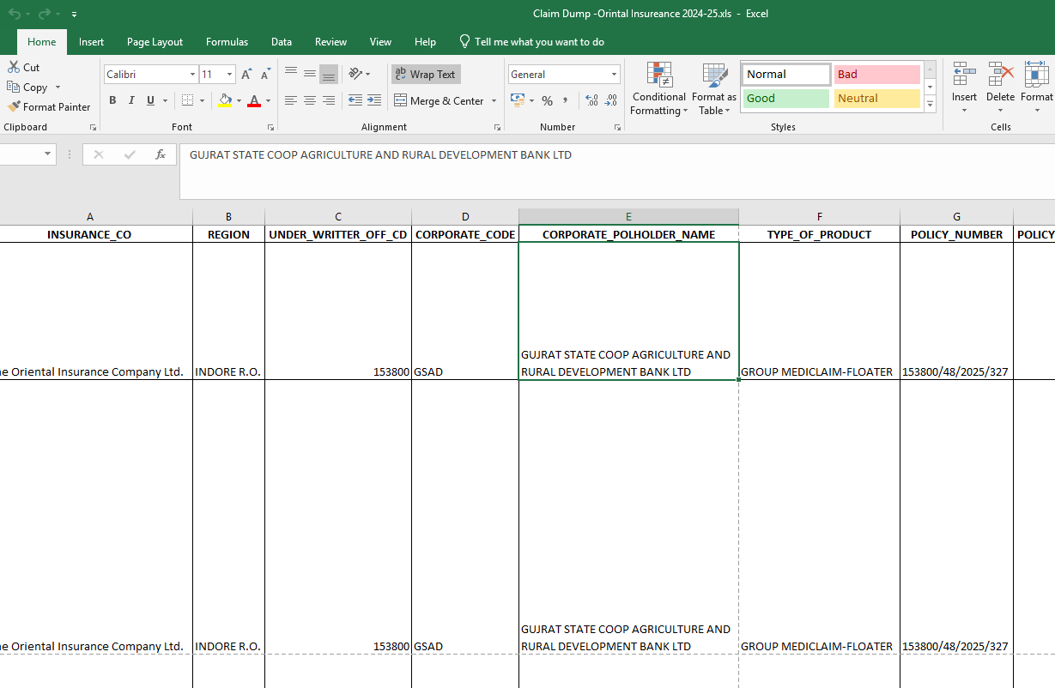Open the Number dialog launcher
This screenshot has height=688, width=1055.
617,127
